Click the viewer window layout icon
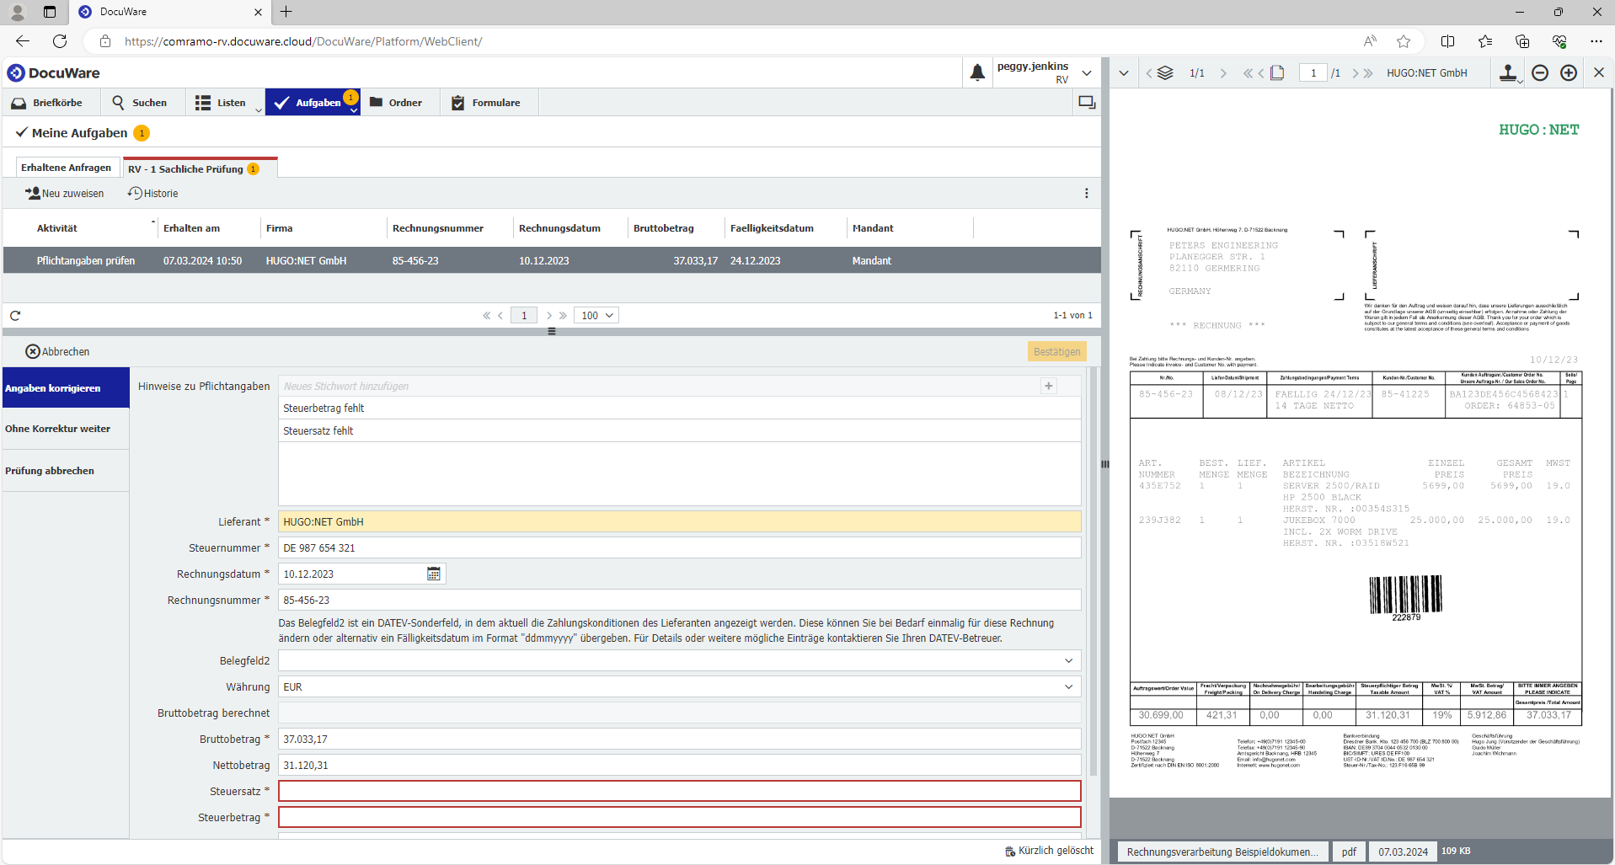The height and width of the screenshot is (865, 1615). [1087, 103]
